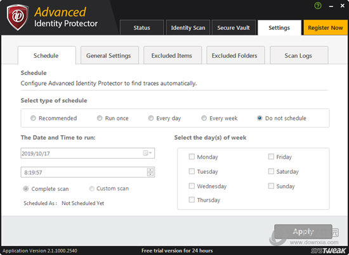The width and height of the screenshot is (349, 255).
Task: Check the Monday checkbox
Action: click(x=192, y=157)
